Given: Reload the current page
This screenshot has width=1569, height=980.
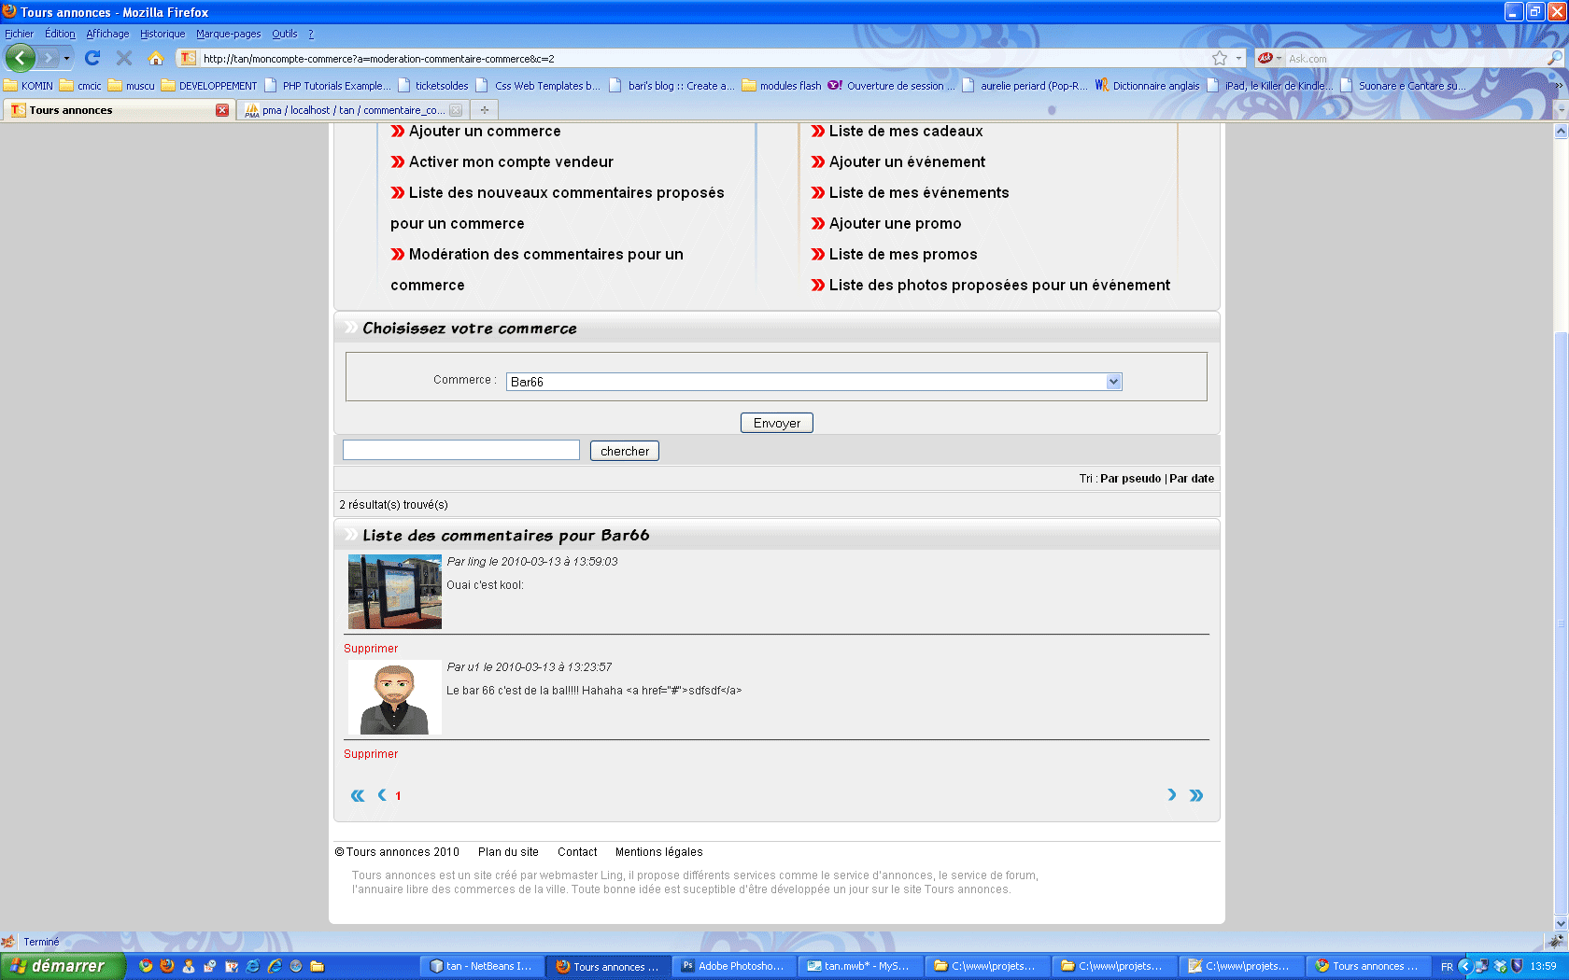Looking at the screenshot, I should [92, 58].
